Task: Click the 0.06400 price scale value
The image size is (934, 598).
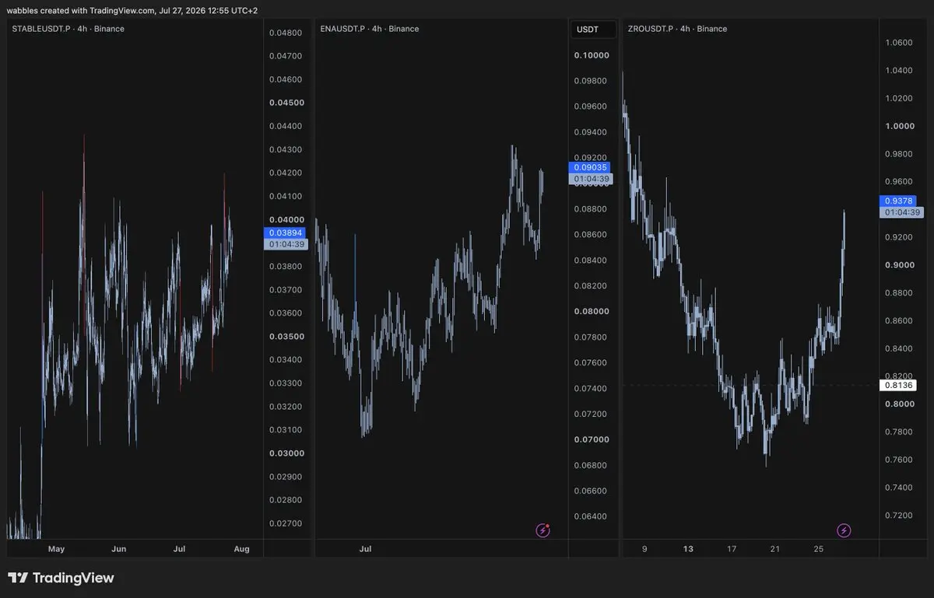Action: (592, 516)
